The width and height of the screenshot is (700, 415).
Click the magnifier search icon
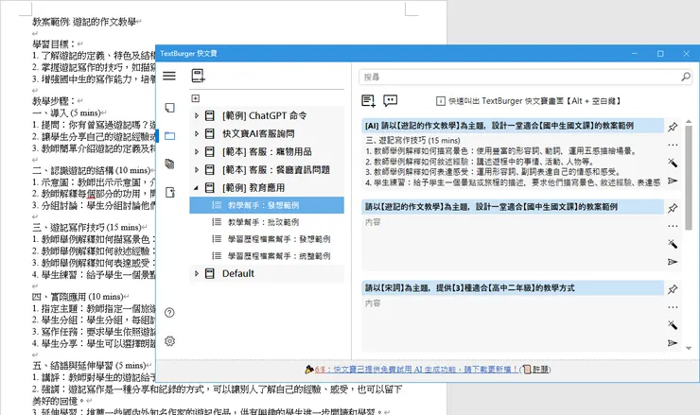(x=685, y=77)
